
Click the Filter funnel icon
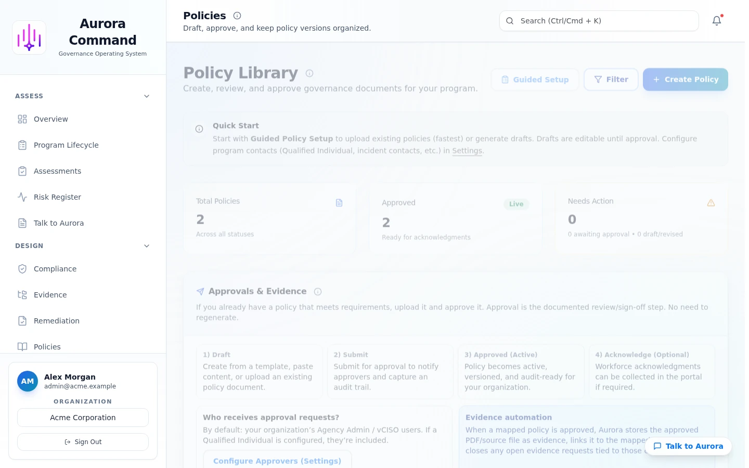598,80
